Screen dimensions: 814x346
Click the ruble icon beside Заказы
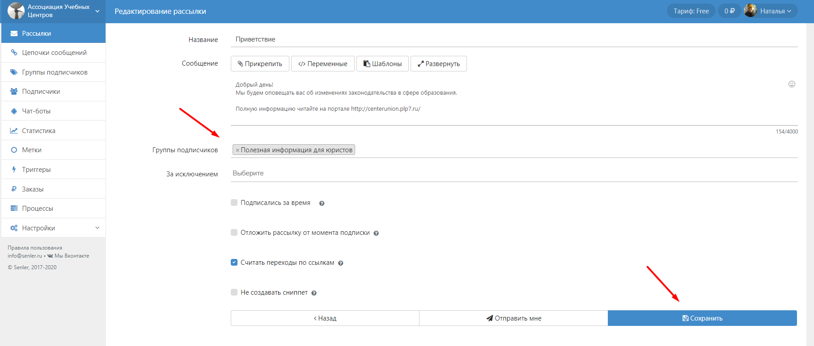point(14,189)
